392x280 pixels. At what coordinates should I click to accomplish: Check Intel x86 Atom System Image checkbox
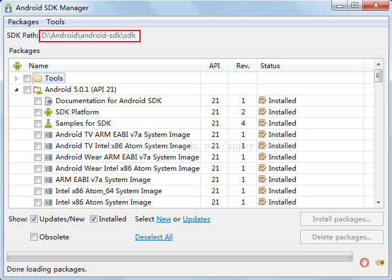pyautogui.click(x=38, y=203)
